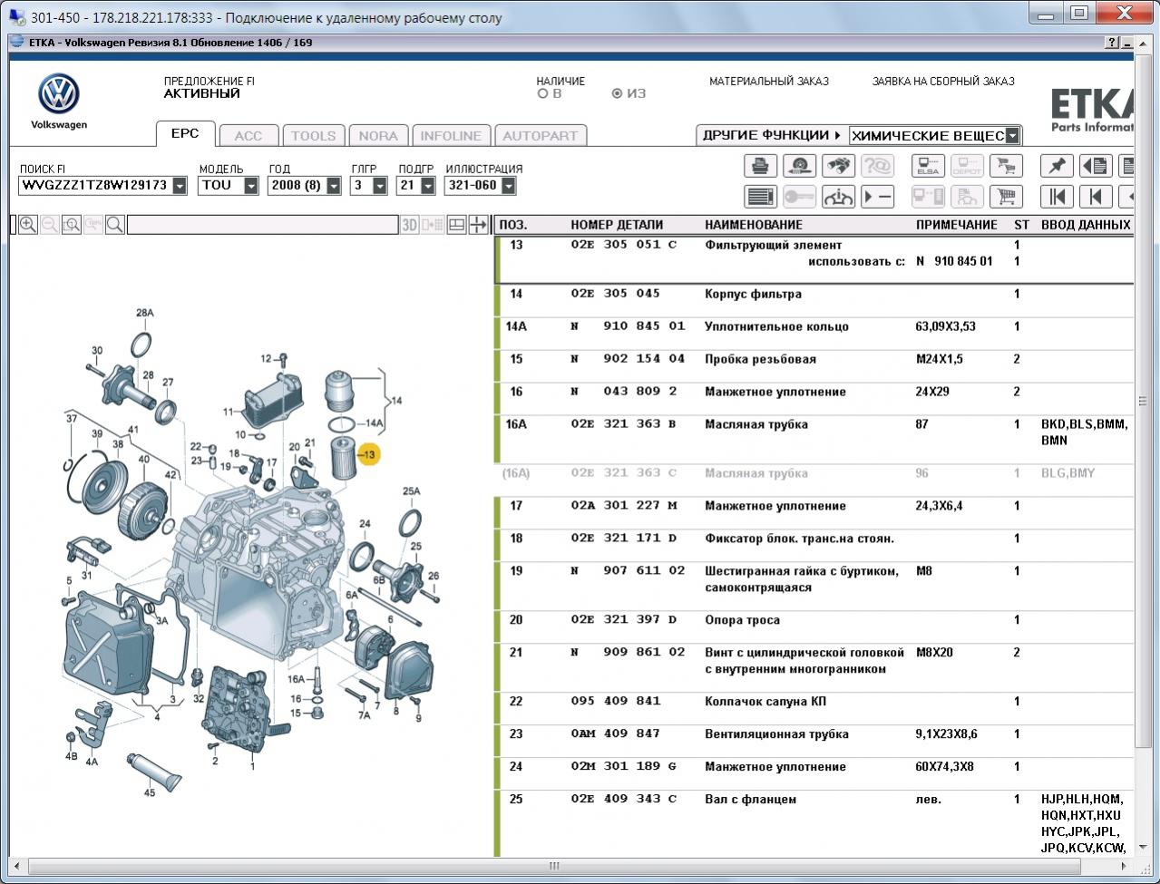
Task: Click the horizontal scrollbar at the bottom
Action: pyautogui.click(x=555, y=866)
